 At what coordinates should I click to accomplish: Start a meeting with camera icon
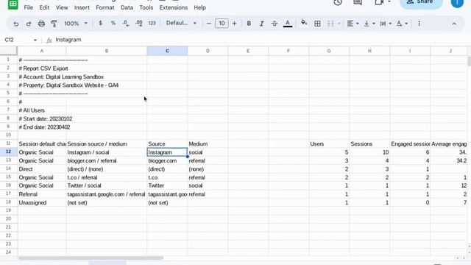379,3
